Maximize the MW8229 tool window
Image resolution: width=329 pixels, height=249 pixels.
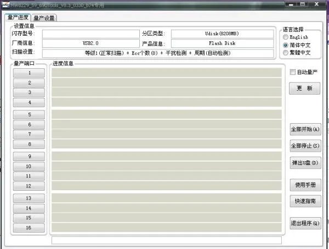(x=302, y=4)
